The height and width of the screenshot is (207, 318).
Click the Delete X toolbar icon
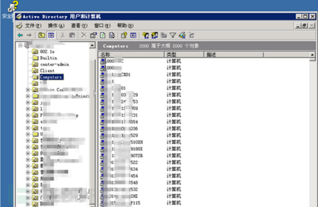click(x=83, y=35)
